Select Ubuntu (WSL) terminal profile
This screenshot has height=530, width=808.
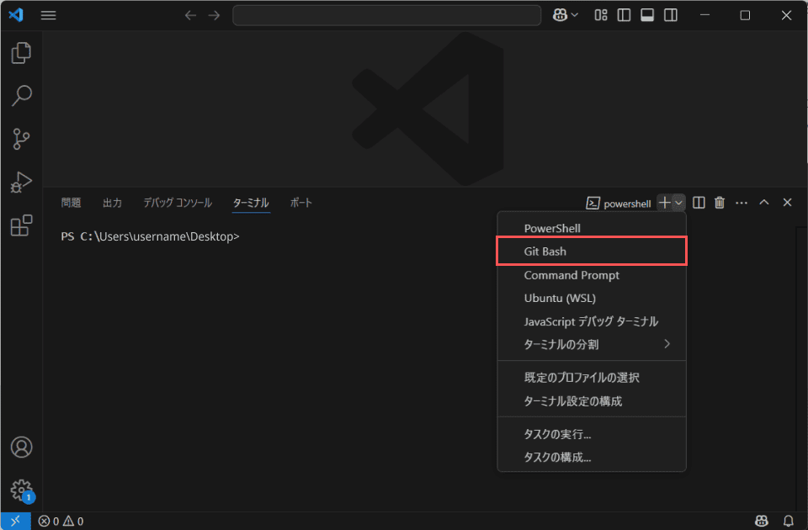(592, 298)
